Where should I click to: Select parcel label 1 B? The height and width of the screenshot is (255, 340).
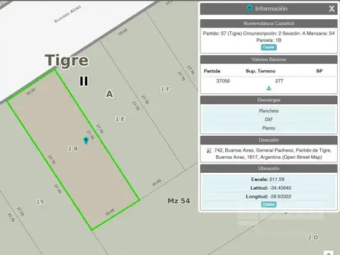(x=73, y=149)
